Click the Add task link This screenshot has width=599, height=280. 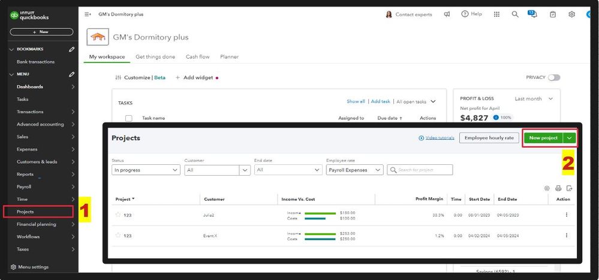tap(381, 101)
